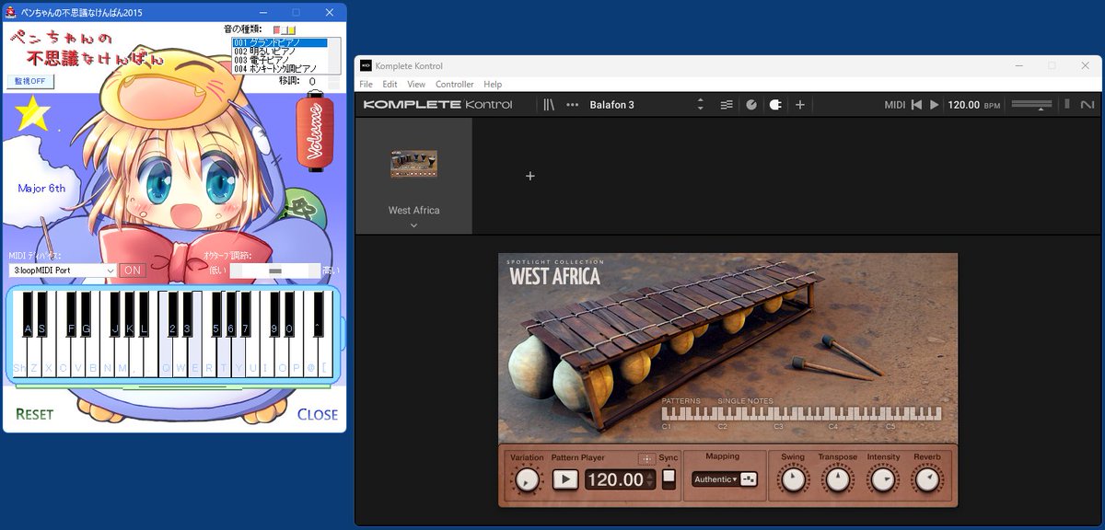Toggle the MIDI ON button
Screen dimensions: 1105x530
(133, 271)
